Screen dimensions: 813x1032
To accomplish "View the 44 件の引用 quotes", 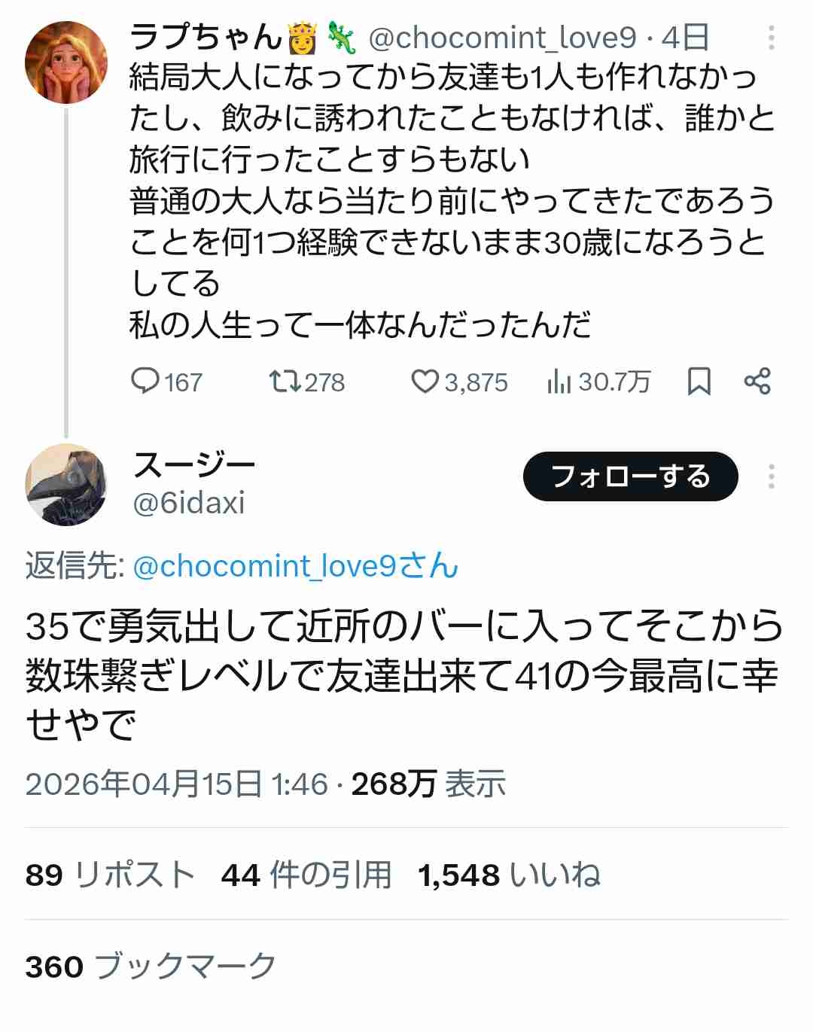I will (306, 875).
